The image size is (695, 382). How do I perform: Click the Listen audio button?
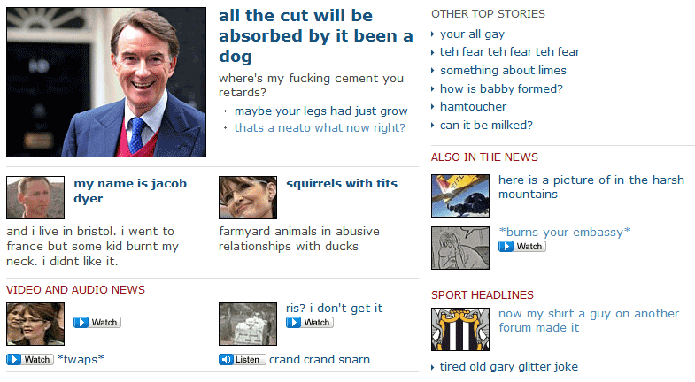point(242,359)
